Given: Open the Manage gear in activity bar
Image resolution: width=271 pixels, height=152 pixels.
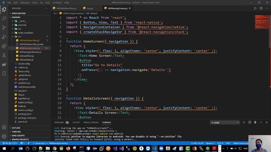Looking at the screenshot, I should (x=4, y=136).
